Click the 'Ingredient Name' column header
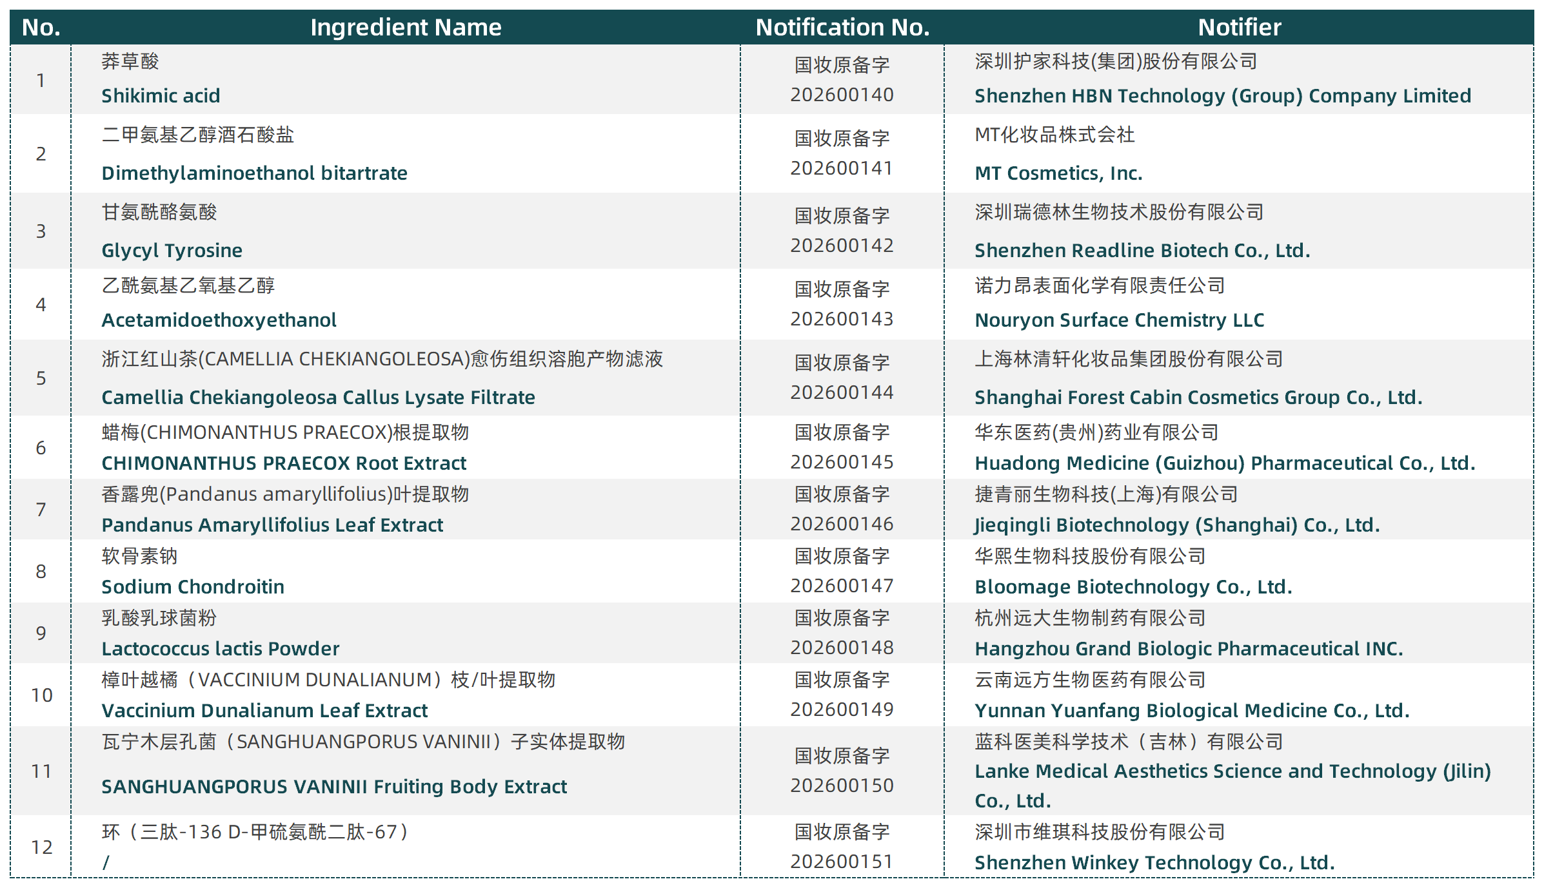 tap(406, 27)
